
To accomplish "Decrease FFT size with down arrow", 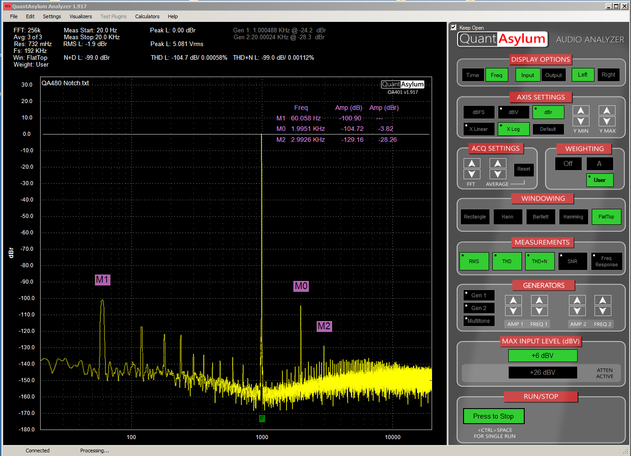I will 472,174.
